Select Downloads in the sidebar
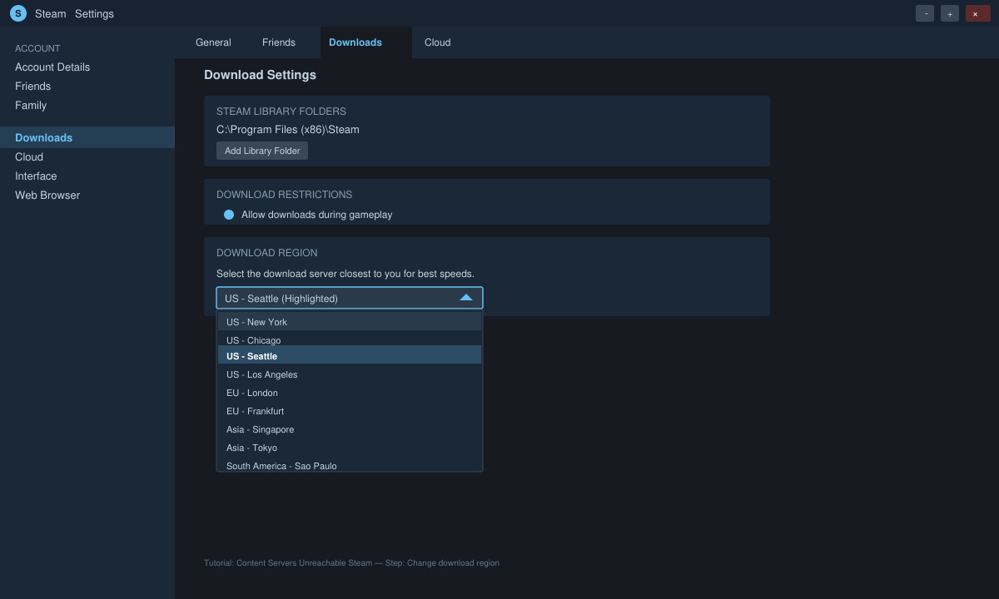The width and height of the screenshot is (999, 599). tap(87, 137)
